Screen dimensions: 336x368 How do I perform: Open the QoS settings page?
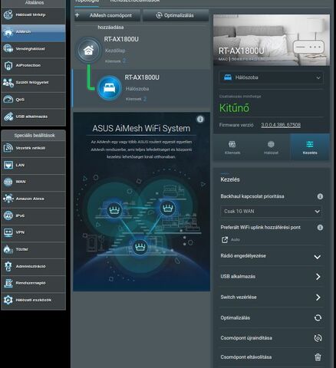pos(33,100)
